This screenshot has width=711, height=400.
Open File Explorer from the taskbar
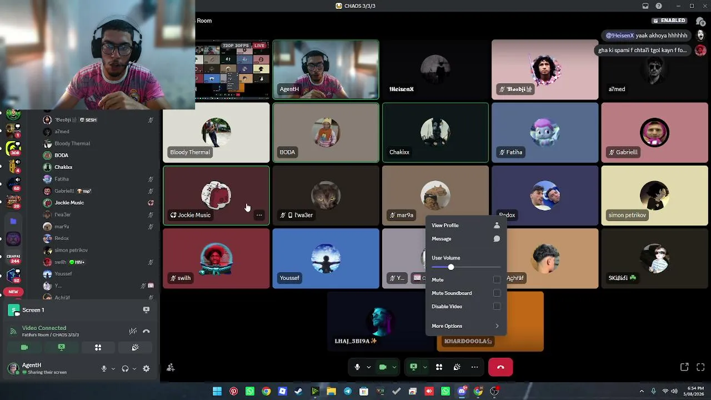point(331,391)
